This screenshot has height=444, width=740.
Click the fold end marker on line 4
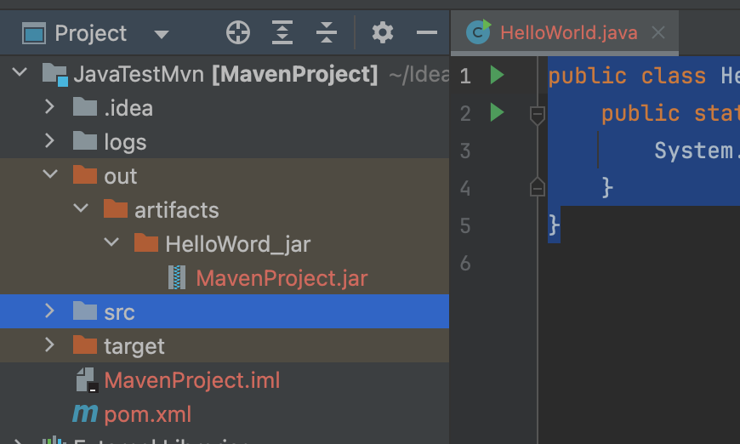pos(538,187)
